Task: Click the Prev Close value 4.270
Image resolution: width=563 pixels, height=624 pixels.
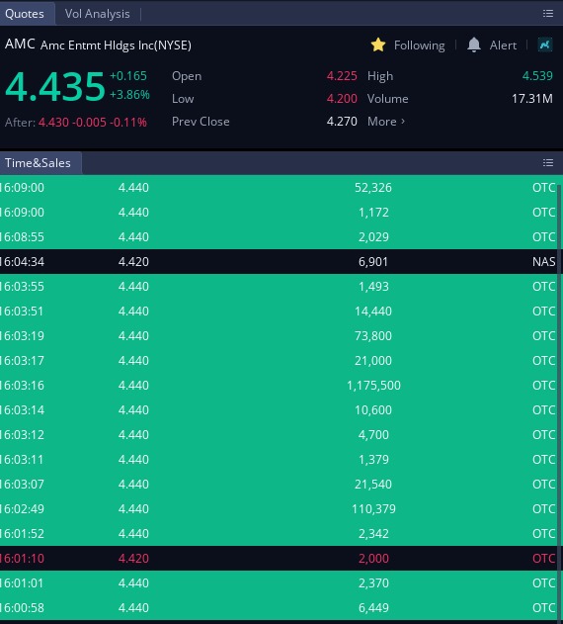Action: tap(342, 122)
